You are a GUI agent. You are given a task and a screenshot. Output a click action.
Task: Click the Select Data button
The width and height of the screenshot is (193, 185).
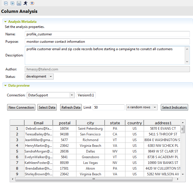(47, 107)
